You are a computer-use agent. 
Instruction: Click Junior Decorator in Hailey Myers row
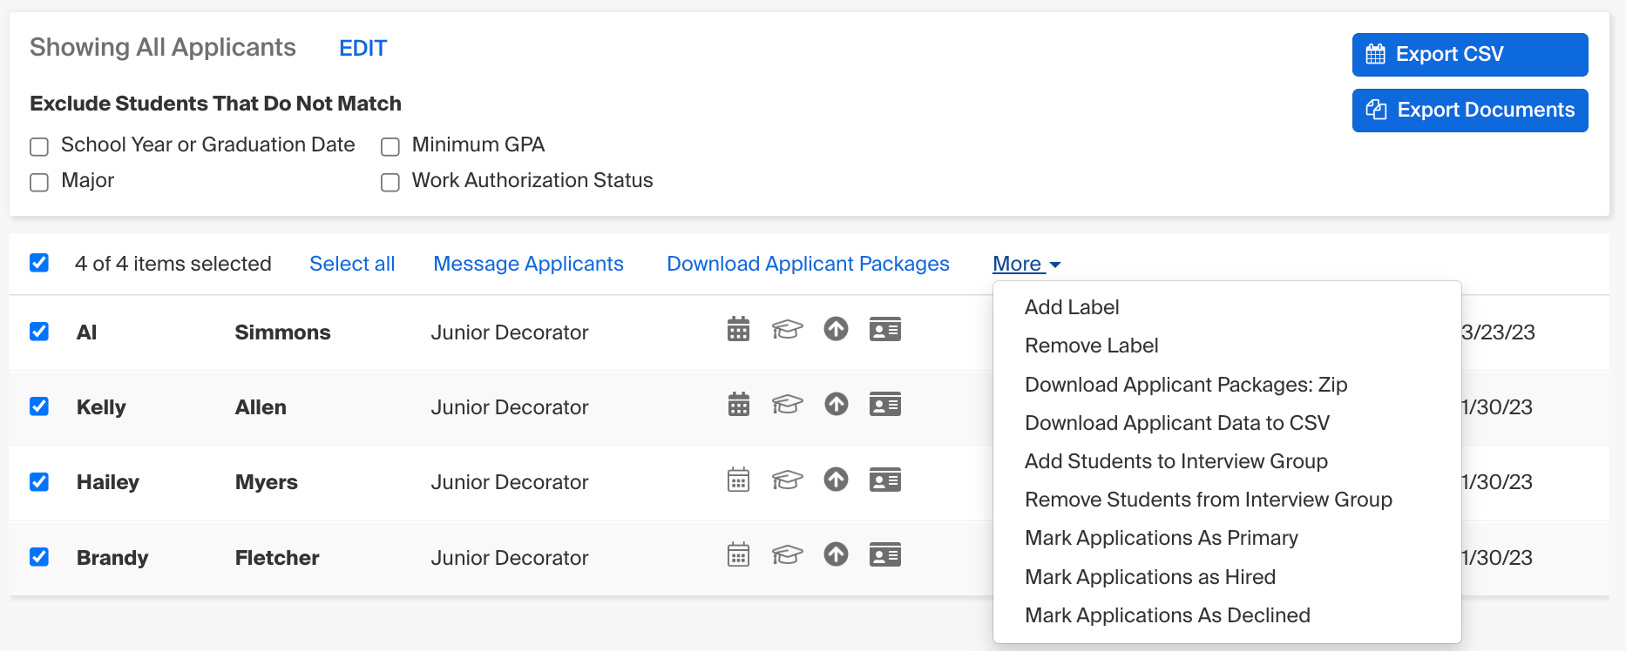(x=510, y=482)
